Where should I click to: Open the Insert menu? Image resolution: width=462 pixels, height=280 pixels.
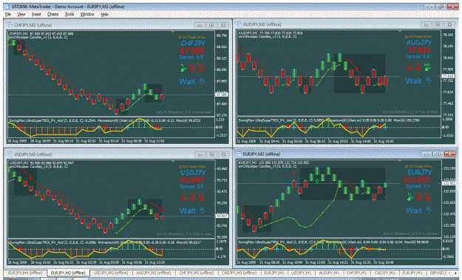(36, 14)
